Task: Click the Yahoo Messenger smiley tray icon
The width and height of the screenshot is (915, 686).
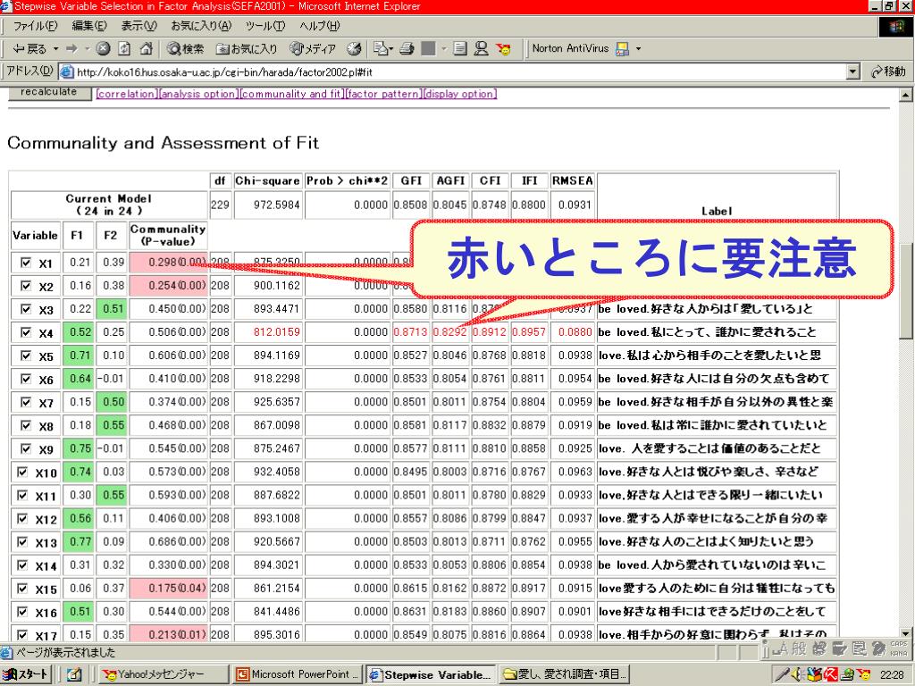Action: coord(864,675)
